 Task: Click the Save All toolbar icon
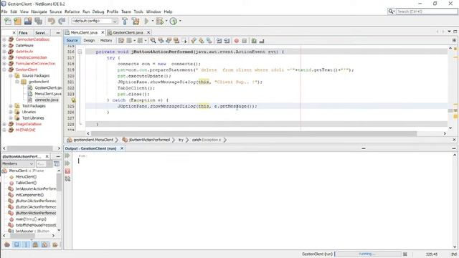(38, 21)
